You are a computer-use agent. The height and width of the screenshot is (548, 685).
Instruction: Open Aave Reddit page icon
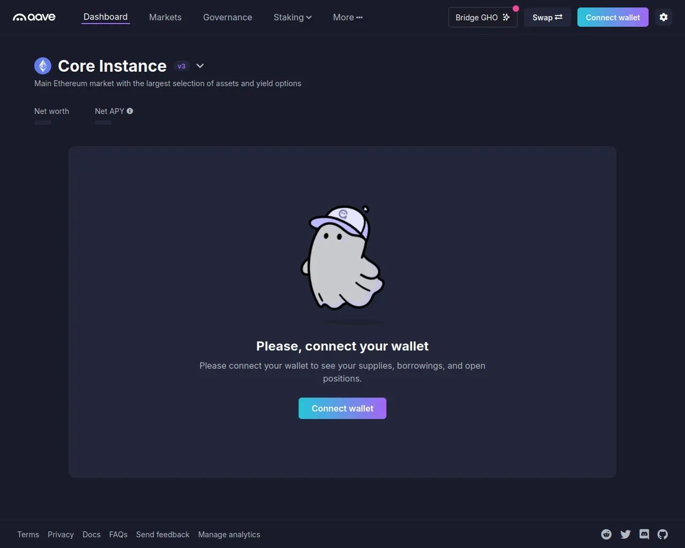(606, 534)
